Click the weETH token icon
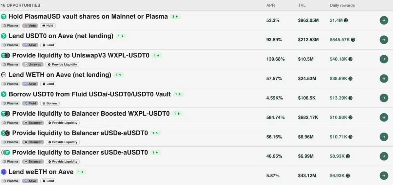The width and height of the screenshot is (393, 185). (x=4, y=172)
